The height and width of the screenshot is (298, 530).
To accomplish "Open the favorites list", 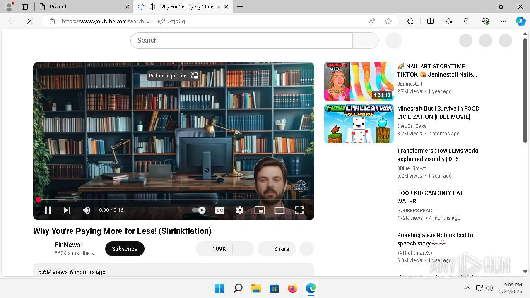I will [x=449, y=21].
